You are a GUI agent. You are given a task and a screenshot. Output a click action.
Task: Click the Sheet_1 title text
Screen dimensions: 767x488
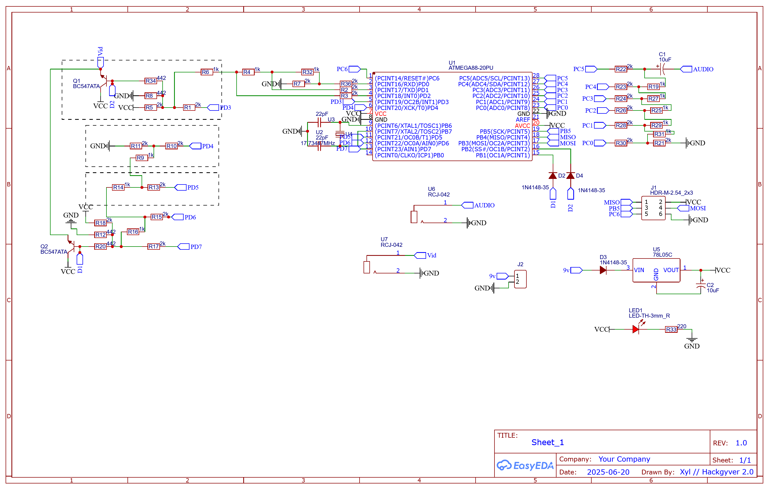point(547,442)
